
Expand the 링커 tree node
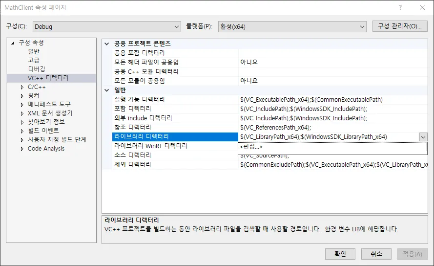[22, 96]
